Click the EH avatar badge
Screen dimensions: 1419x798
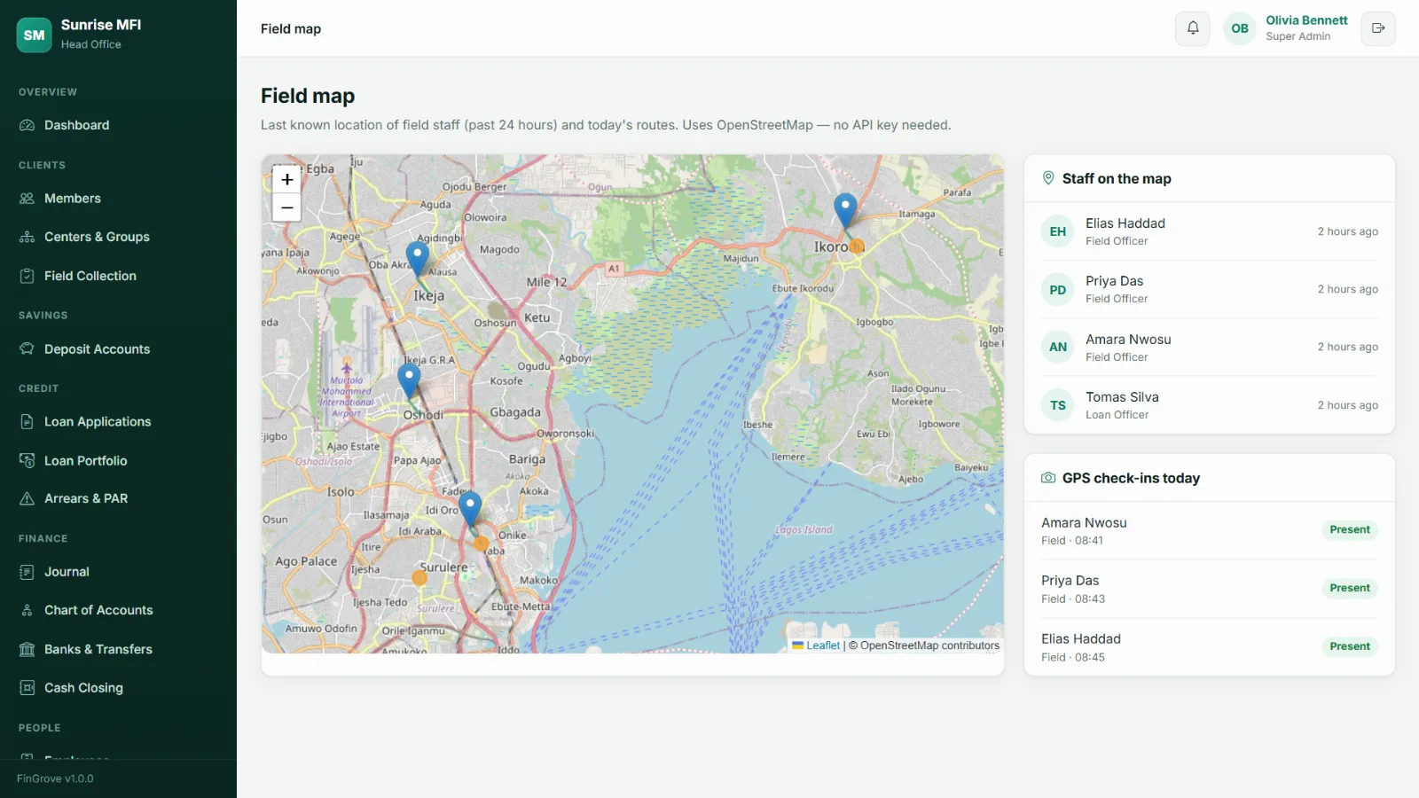click(x=1058, y=231)
